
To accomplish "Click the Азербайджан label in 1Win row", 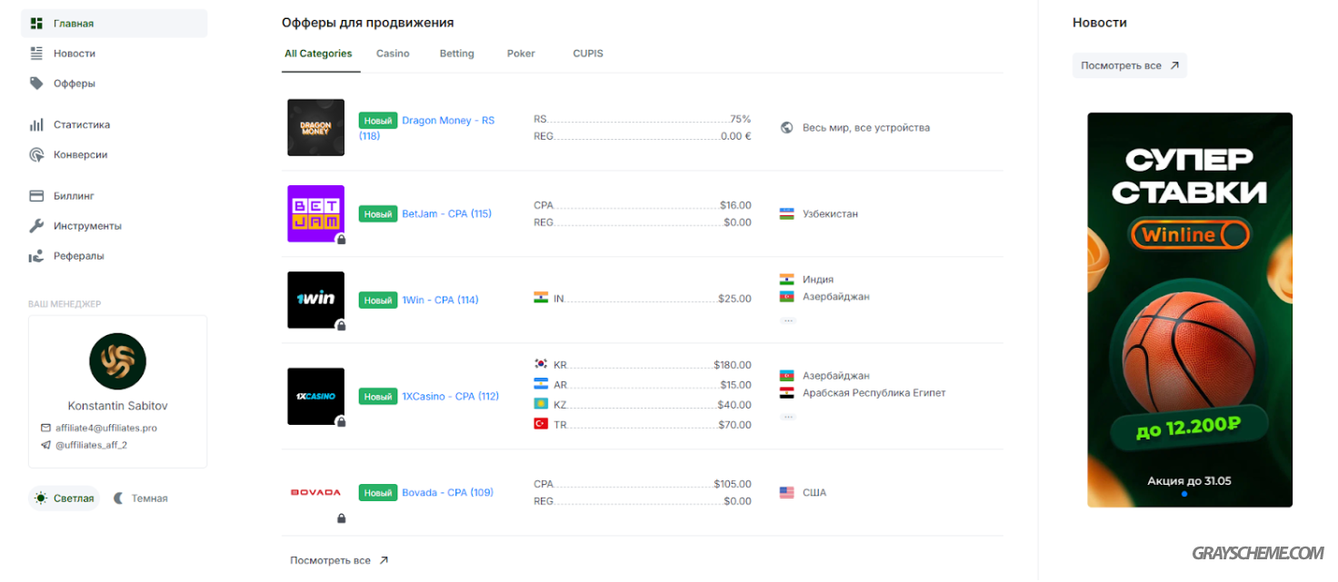I will 836,297.
